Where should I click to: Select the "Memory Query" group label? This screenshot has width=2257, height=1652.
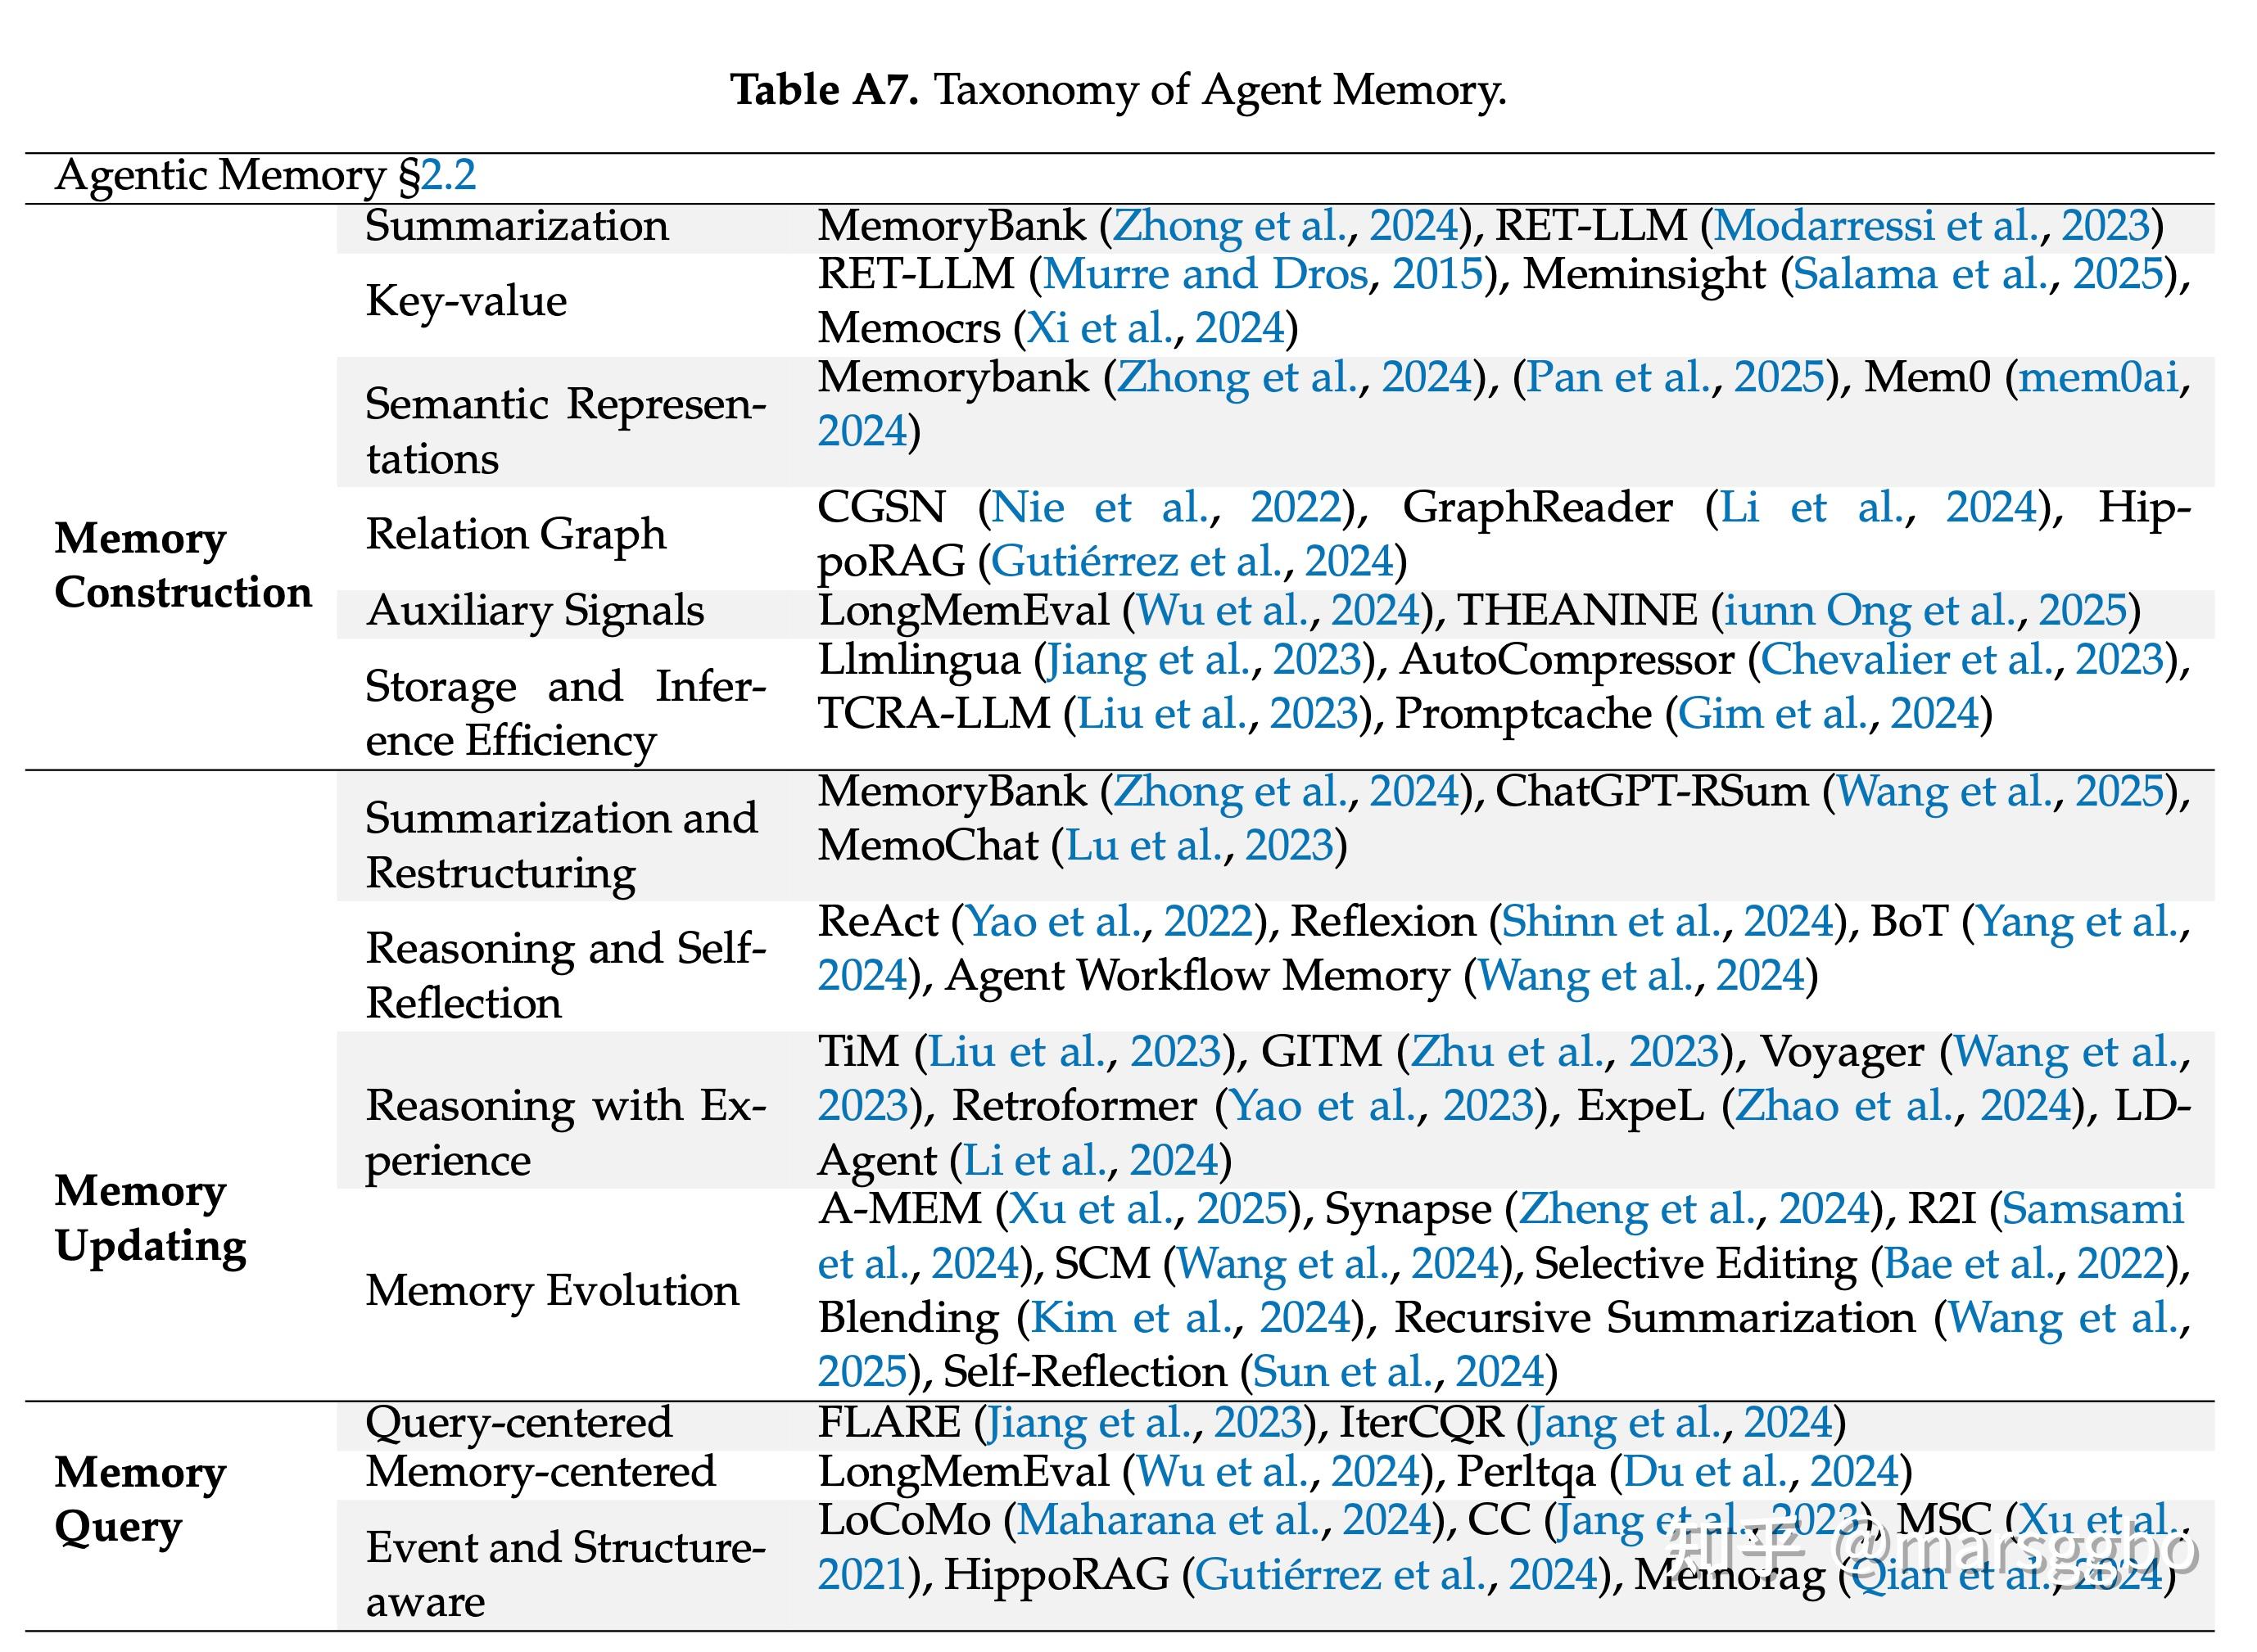pyautogui.click(x=140, y=1501)
